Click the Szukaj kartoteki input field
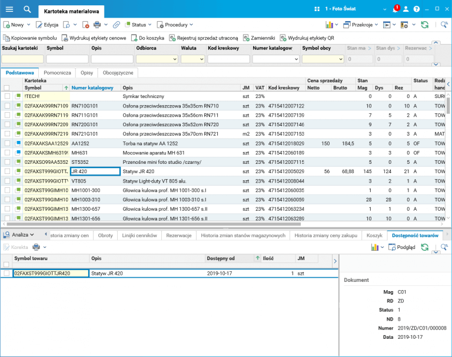 (22, 59)
